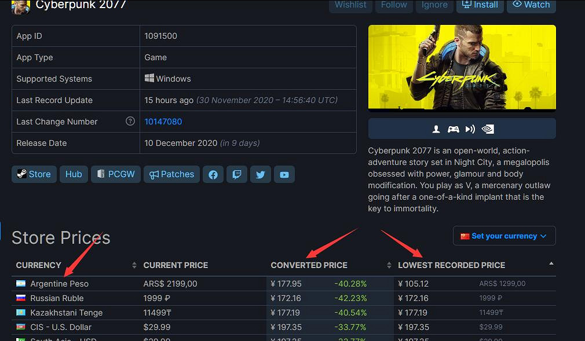Click the Watch button
This screenshot has width=585, height=341.
(531, 5)
